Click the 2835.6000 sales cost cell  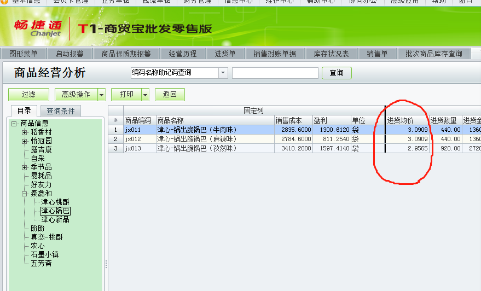[293, 130]
